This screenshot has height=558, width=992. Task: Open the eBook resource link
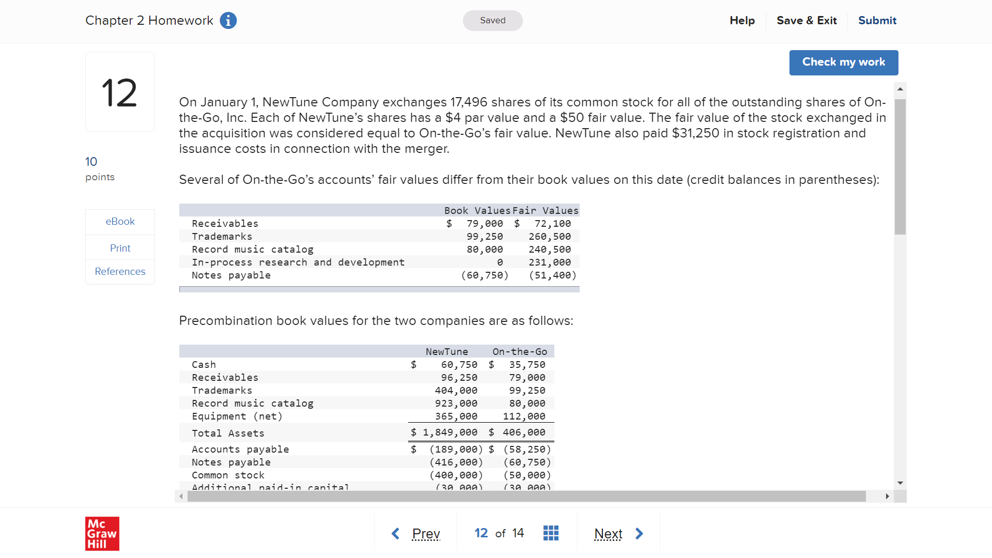tap(120, 222)
